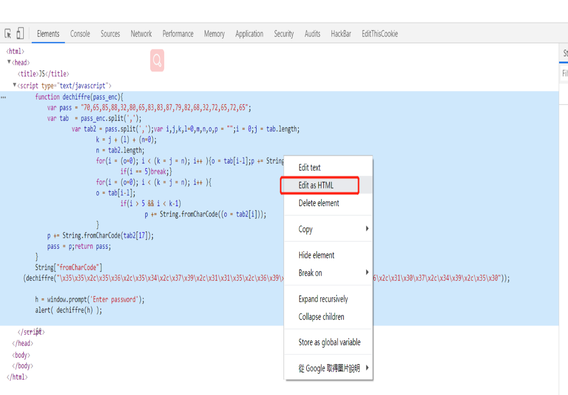Click the o = tab[i-l]; line
Screen dimensions: 568x395
click(x=115, y=193)
